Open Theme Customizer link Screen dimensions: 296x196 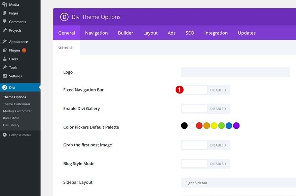coord(16,104)
